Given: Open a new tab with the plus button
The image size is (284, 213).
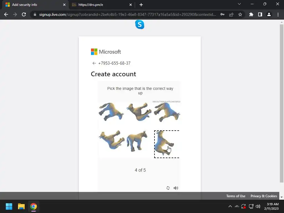Looking at the screenshot, I should click(141, 5).
